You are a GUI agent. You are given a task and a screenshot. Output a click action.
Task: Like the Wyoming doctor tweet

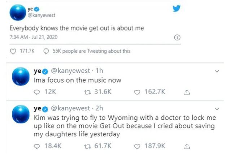pos(137,146)
